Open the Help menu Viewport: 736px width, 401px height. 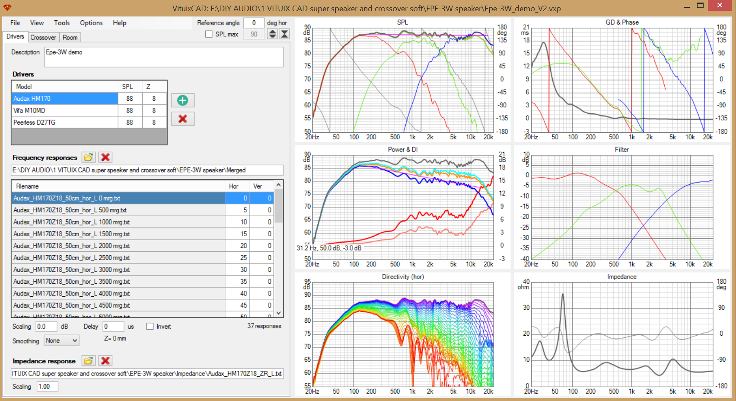[x=120, y=23]
